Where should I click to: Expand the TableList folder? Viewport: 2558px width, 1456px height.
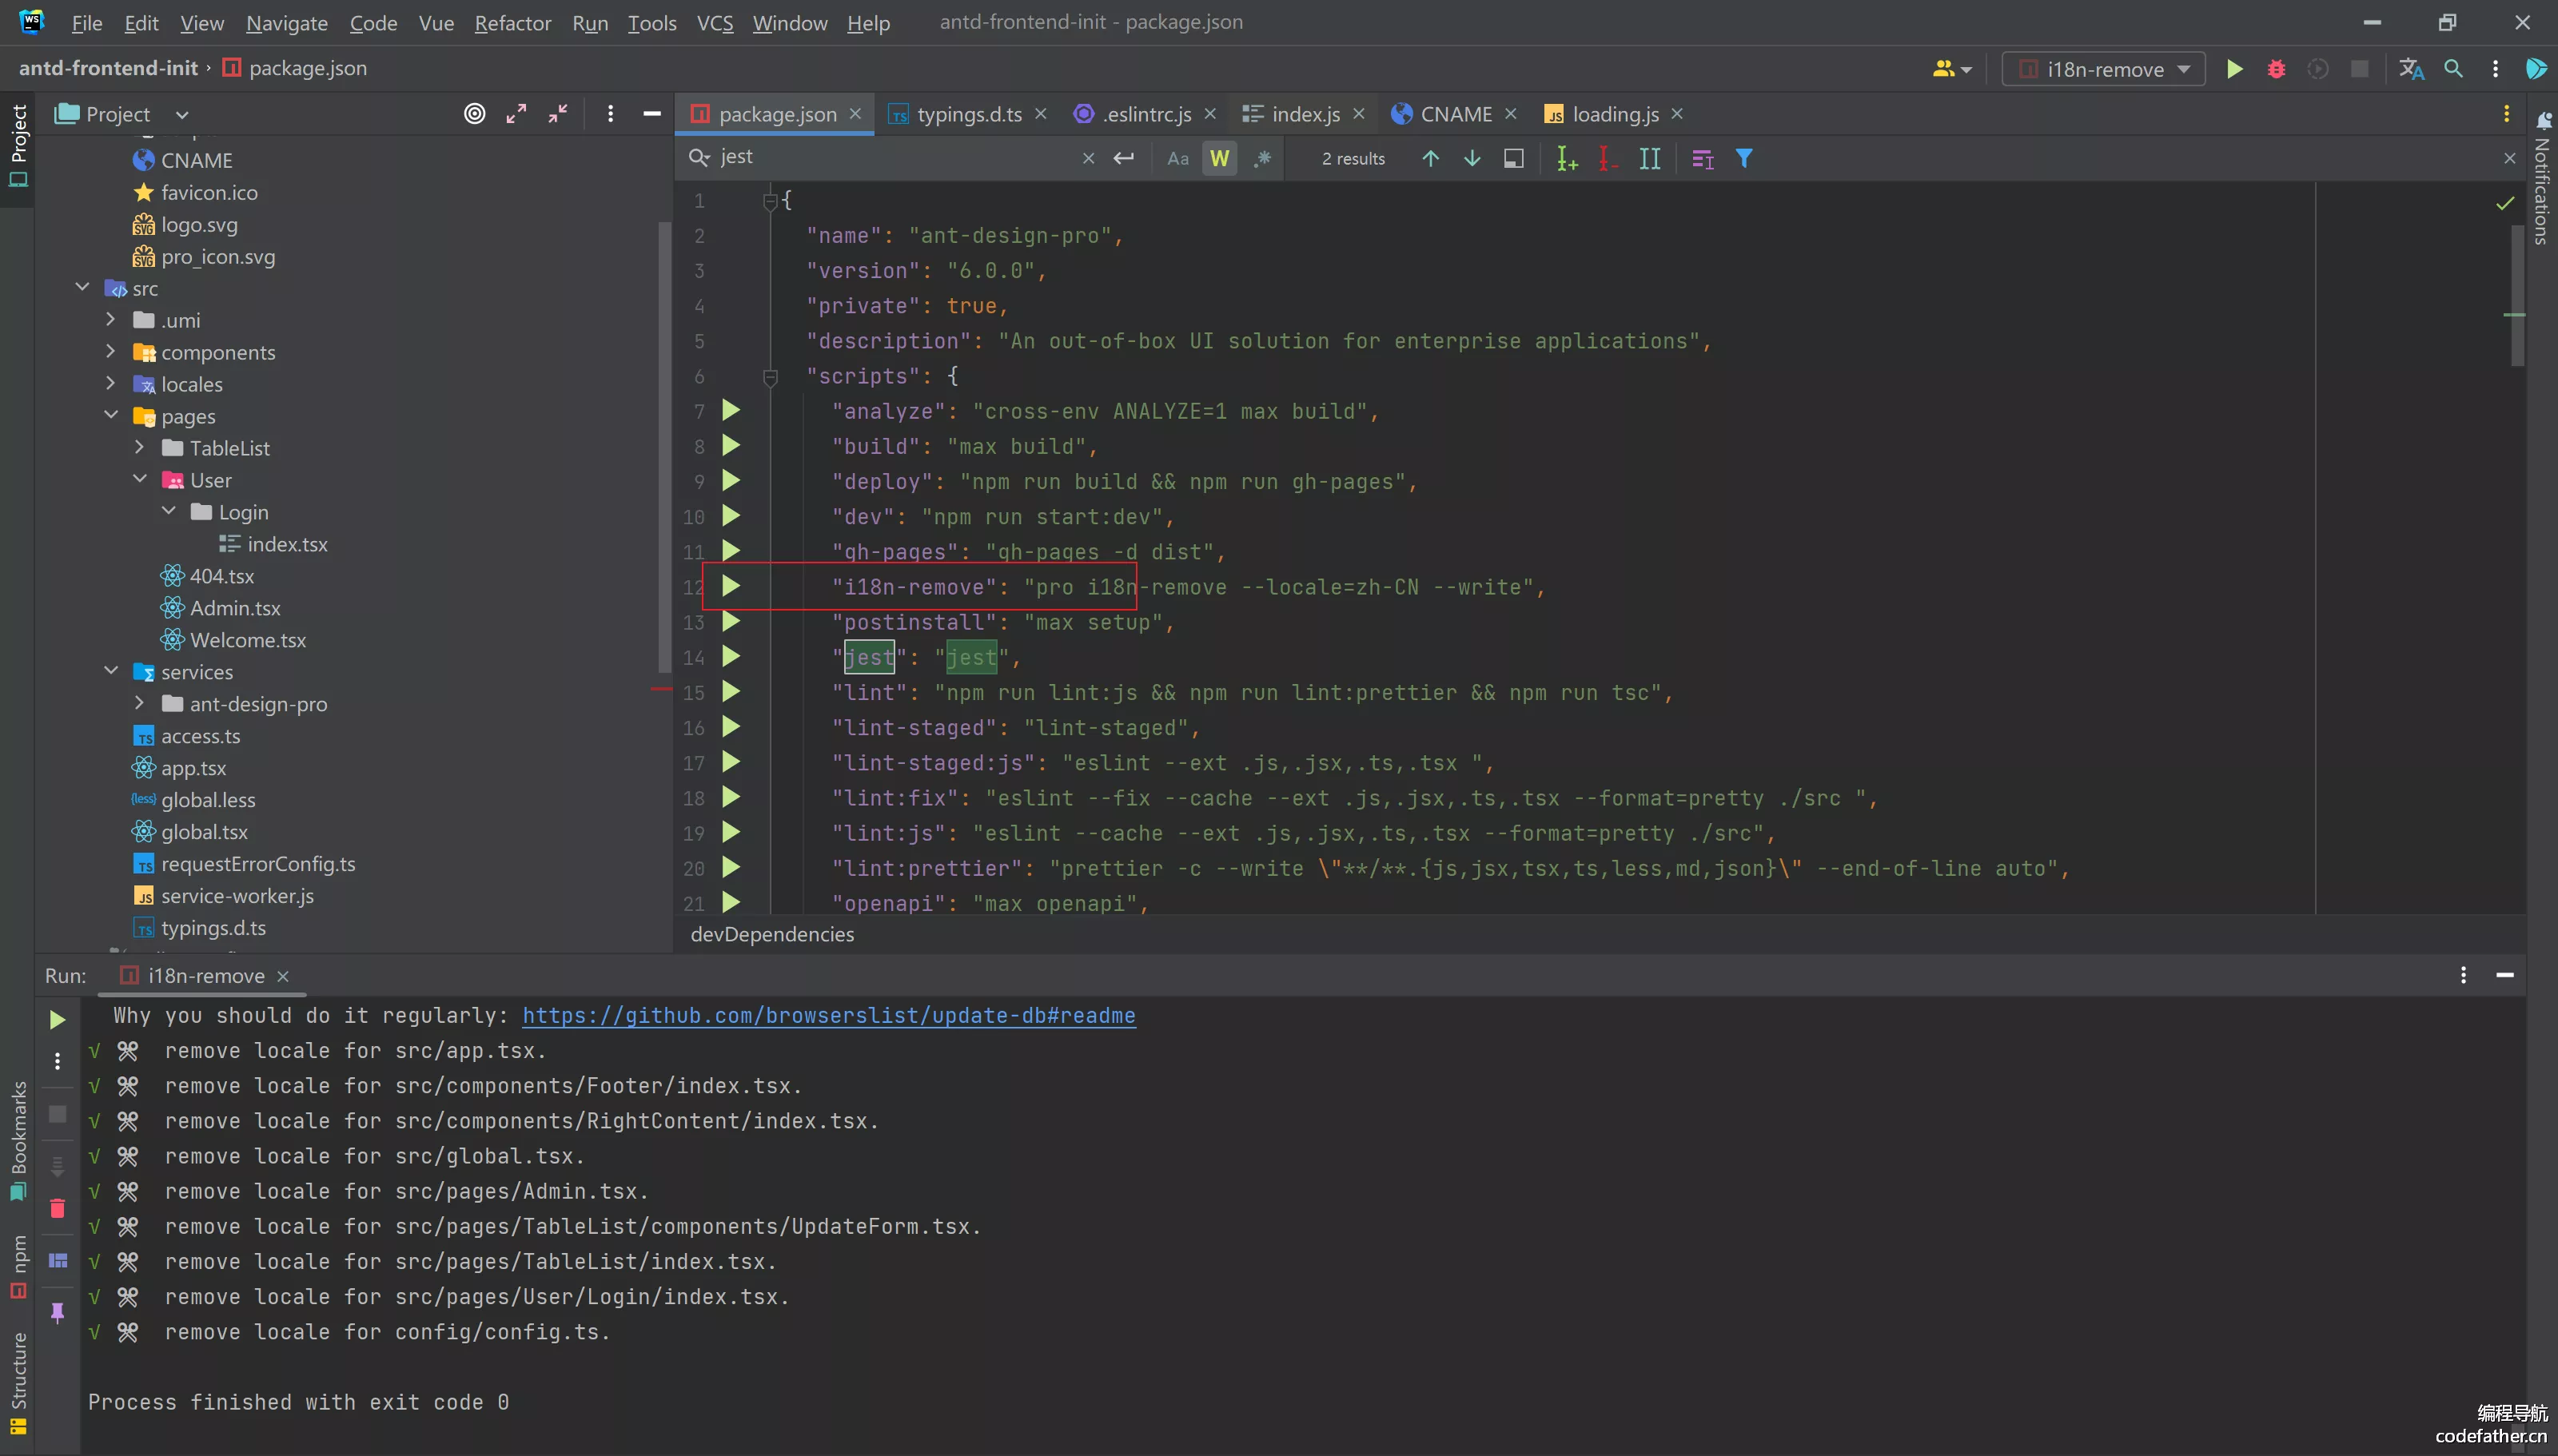click(140, 448)
